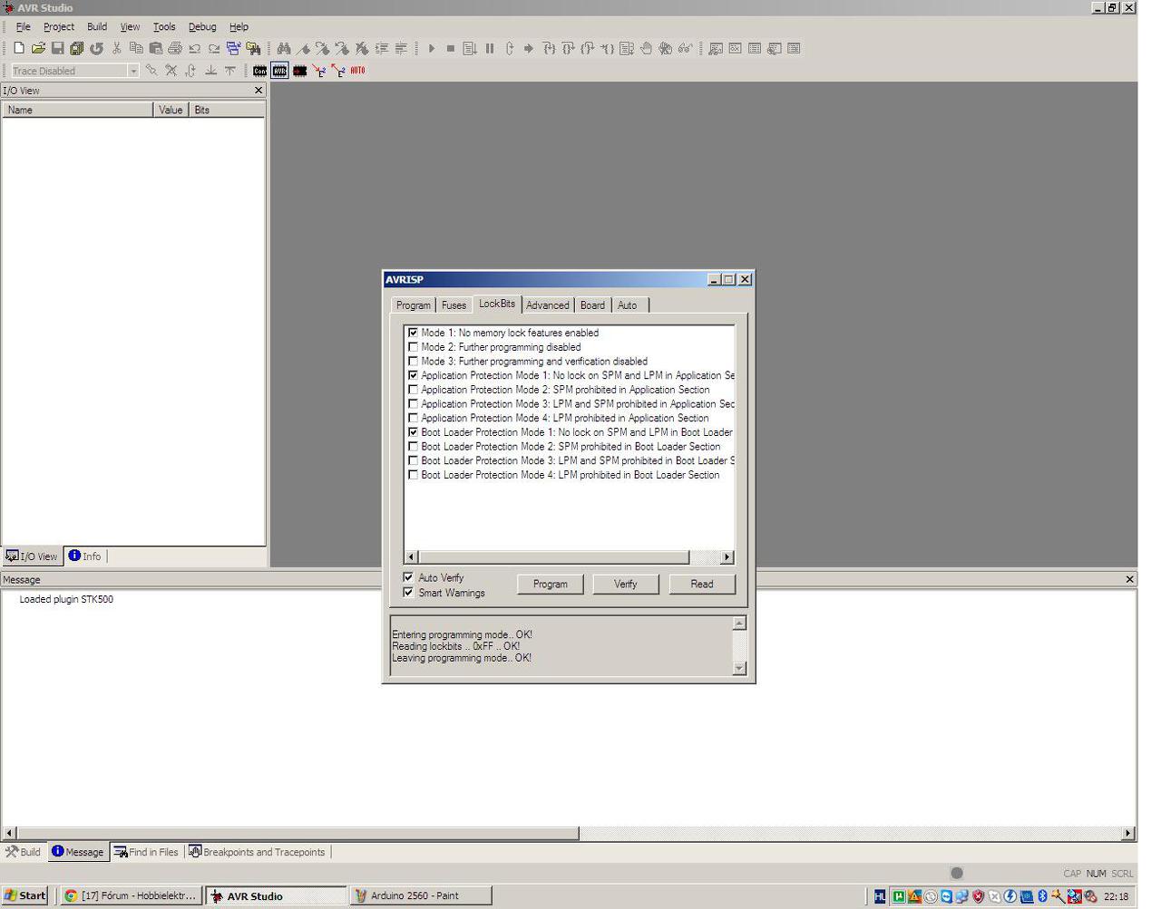The width and height of the screenshot is (1161, 909).
Task: Close the I/O View panel
Action: point(259,91)
